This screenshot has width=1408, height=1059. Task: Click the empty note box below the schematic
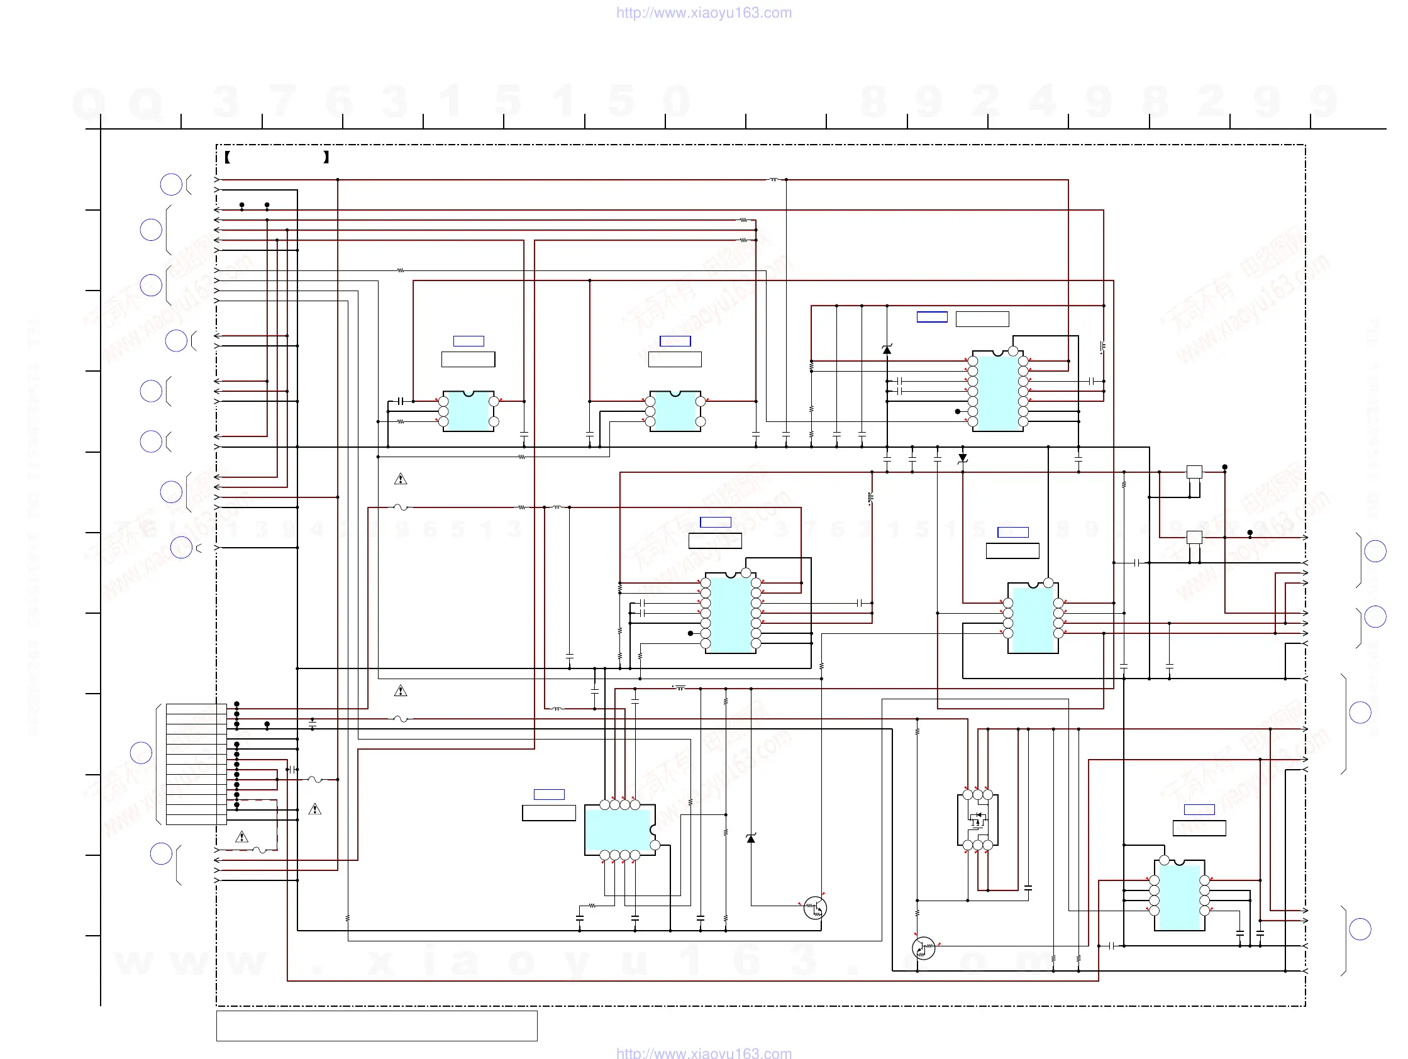coord(377,1026)
